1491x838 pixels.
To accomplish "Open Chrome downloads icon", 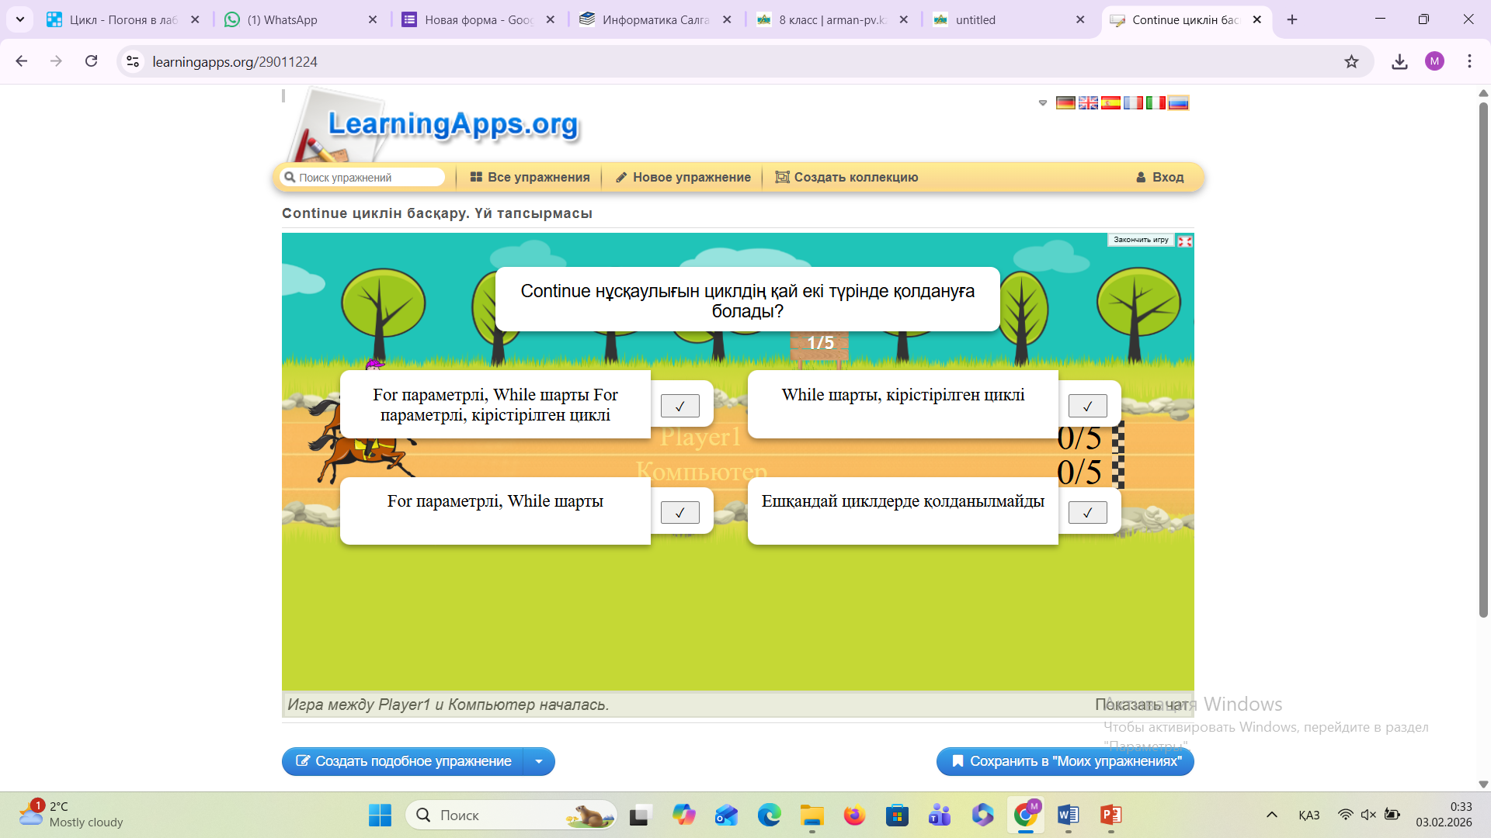I will click(1399, 62).
